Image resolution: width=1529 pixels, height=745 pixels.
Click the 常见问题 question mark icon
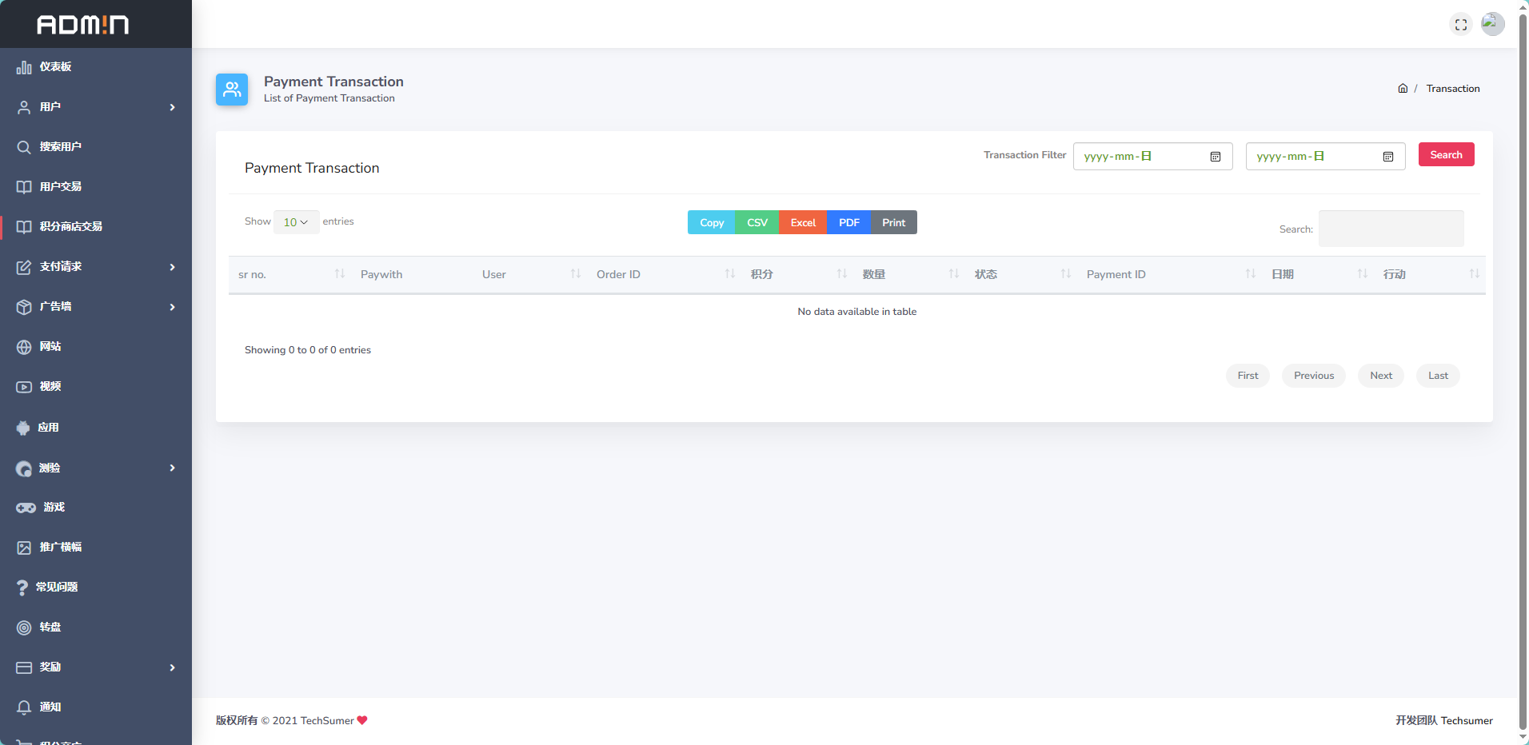tap(22, 588)
